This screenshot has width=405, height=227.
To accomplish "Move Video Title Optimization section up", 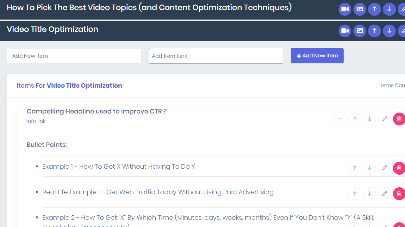I will tap(374, 31).
